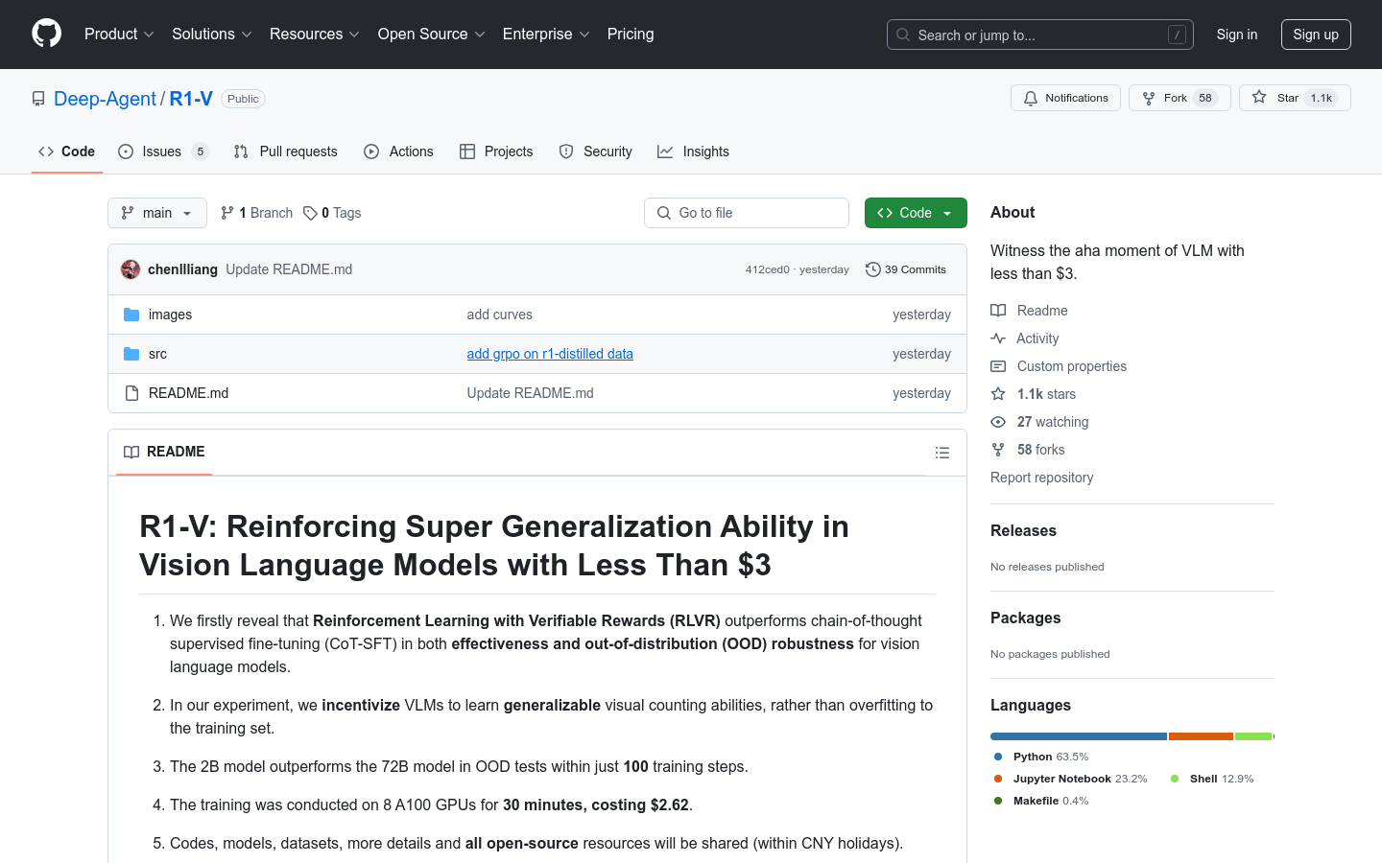Screen dimensions: 1382x863
Task: Click the src folder icon
Action: pos(131,354)
